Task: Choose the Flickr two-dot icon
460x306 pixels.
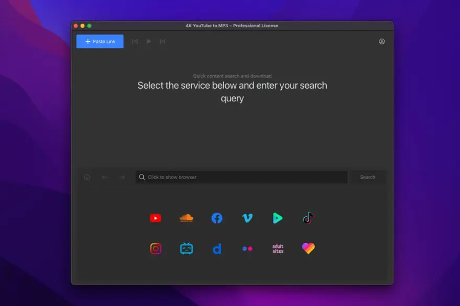Action: [x=247, y=249]
